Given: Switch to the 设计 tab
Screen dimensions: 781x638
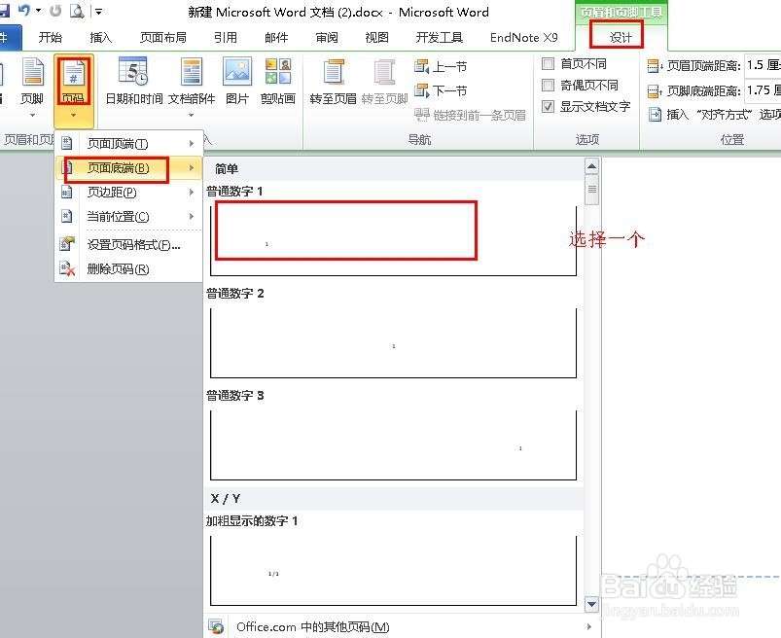Looking at the screenshot, I should [x=621, y=37].
